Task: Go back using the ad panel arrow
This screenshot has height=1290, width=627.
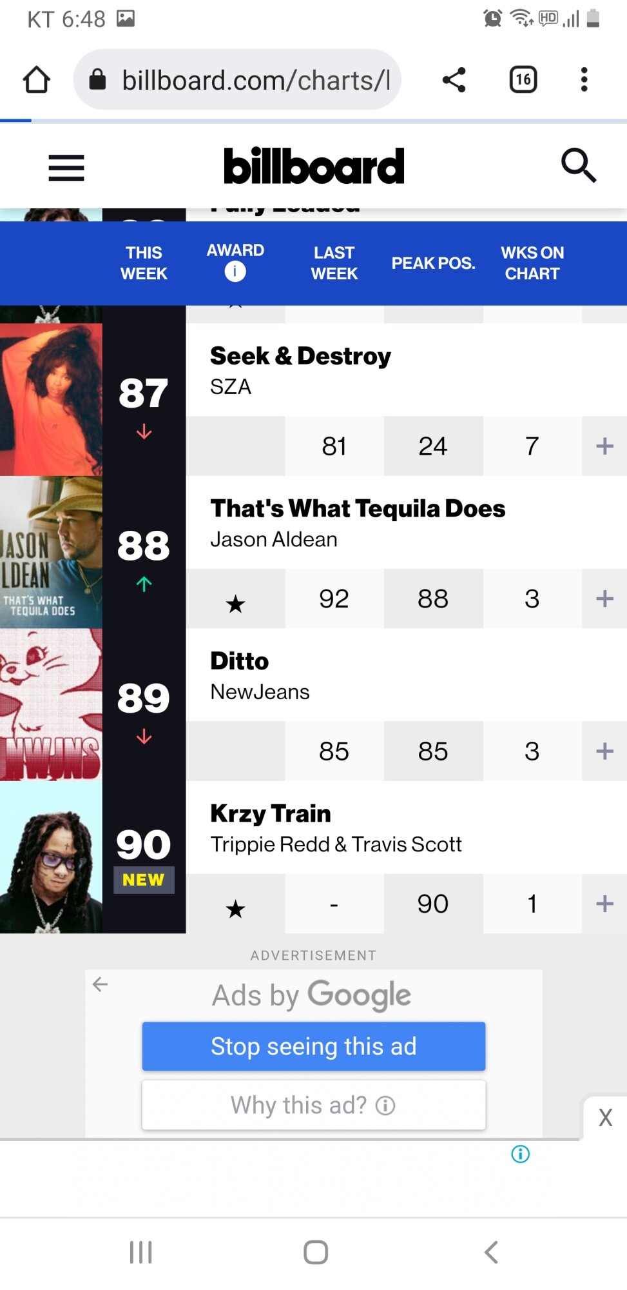Action: click(x=101, y=984)
